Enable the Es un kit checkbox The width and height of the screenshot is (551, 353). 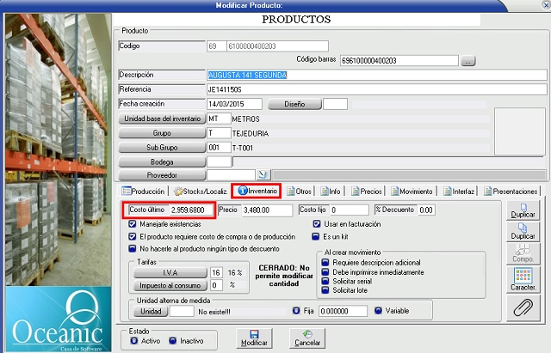click(315, 235)
